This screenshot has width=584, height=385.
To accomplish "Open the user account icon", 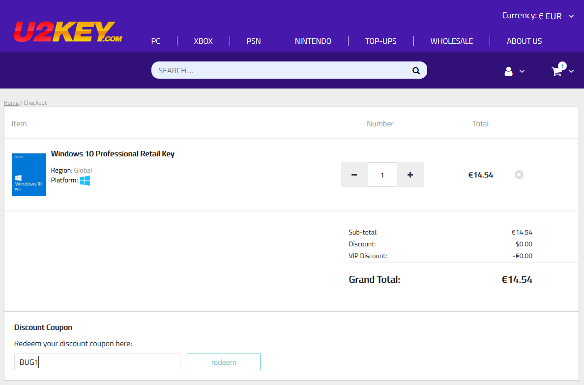I will (x=508, y=71).
